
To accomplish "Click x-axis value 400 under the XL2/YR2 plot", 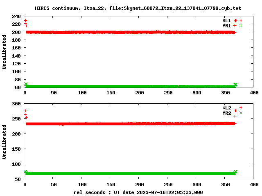I will pos(254,185).
